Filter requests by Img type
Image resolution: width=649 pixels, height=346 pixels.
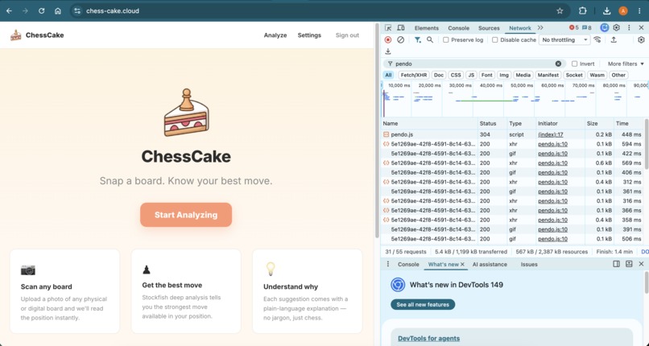(504, 75)
